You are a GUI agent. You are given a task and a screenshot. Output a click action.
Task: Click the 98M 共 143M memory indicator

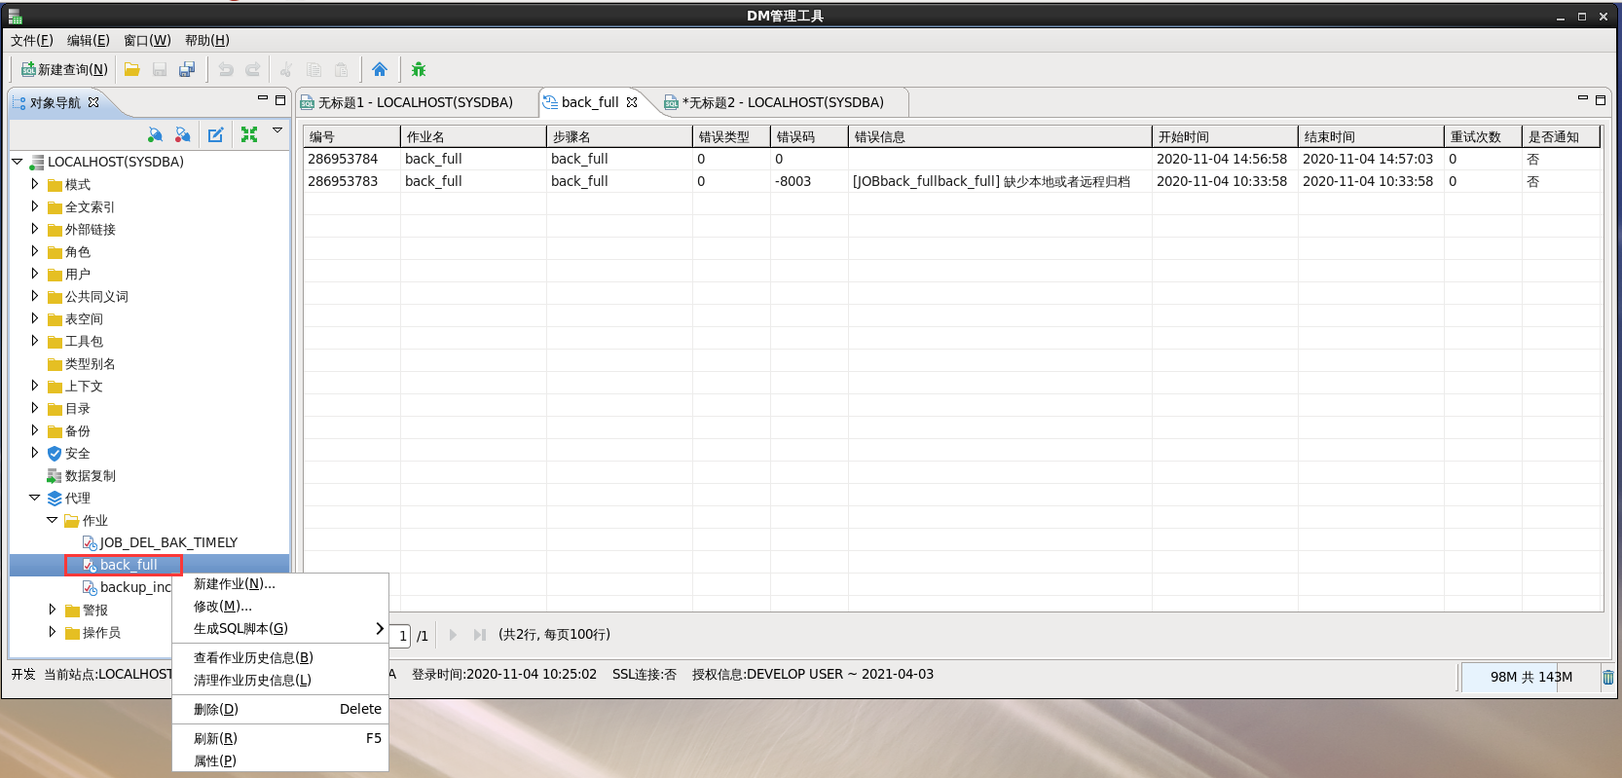(x=1530, y=677)
